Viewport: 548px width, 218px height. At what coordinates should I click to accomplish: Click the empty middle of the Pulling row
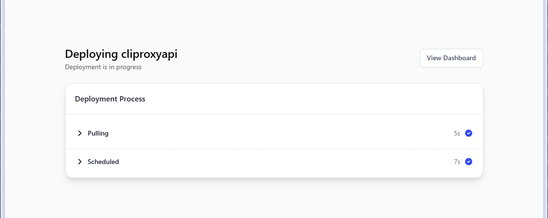click(274, 133)
